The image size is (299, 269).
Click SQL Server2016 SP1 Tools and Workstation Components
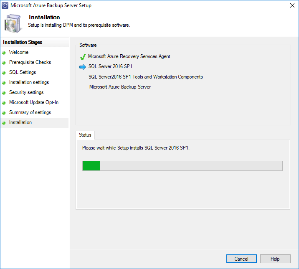(145, 77)
